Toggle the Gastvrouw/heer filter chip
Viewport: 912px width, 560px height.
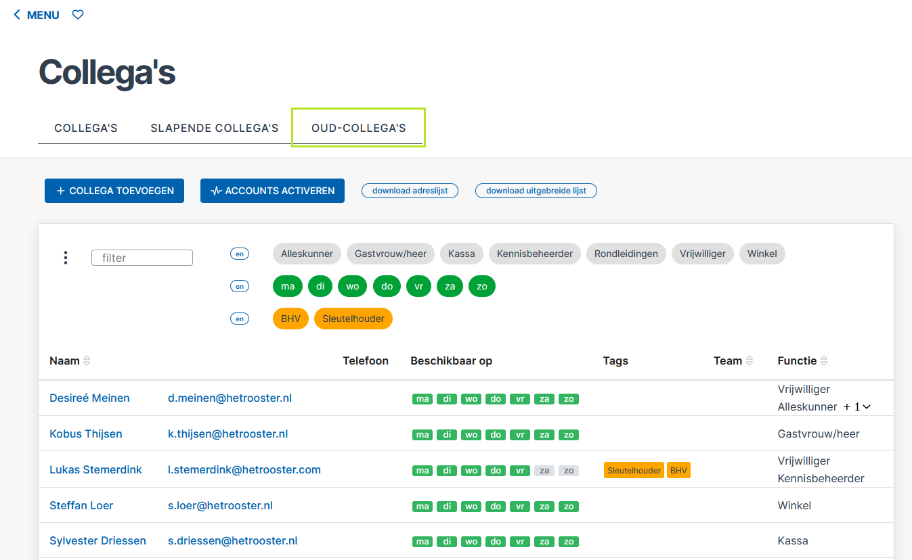point(391,254)
